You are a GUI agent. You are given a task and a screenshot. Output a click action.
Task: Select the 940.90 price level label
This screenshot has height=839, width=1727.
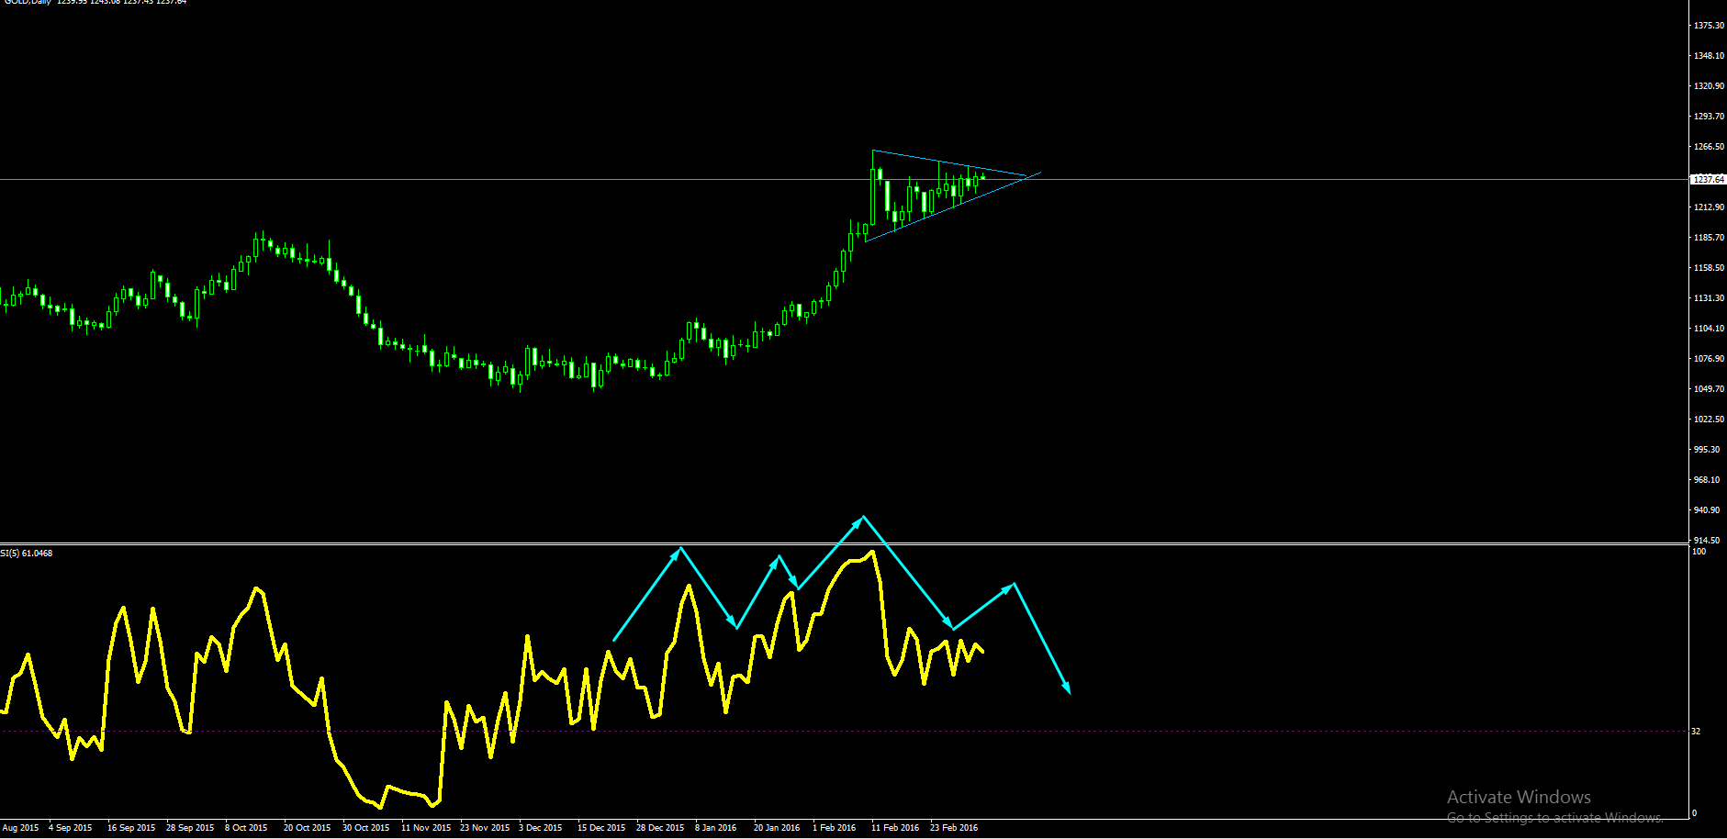pos(1707,510)
